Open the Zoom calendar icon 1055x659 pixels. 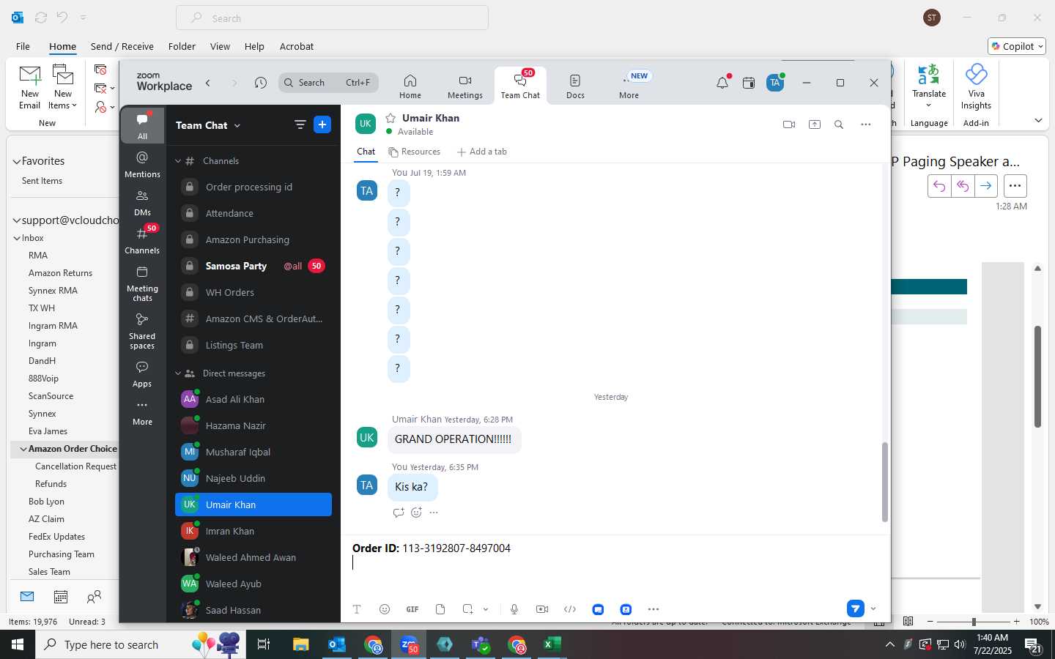[749, 83]
